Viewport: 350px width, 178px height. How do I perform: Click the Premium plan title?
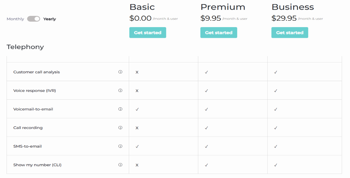[223, 7]
